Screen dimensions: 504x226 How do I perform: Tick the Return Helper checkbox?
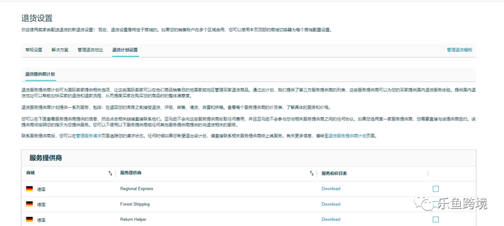[436, 220]
